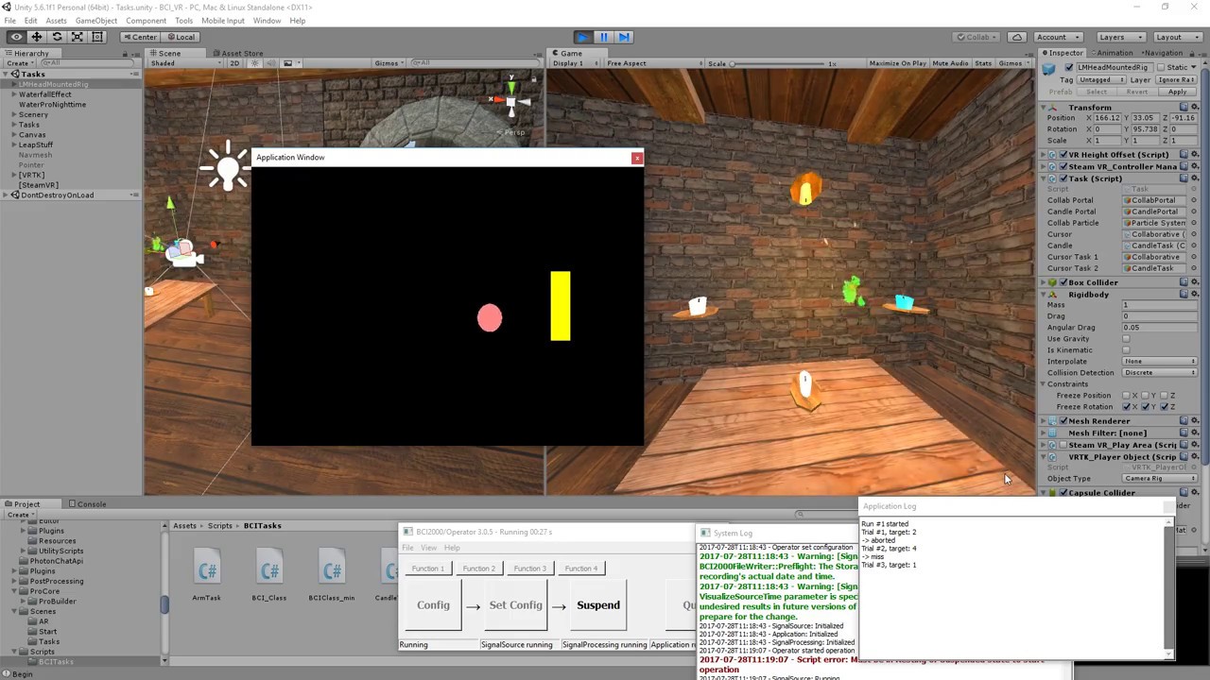This screenshot has height=680, width=1210.
Task: Open the GameObject menu
Action: (96, 21)
